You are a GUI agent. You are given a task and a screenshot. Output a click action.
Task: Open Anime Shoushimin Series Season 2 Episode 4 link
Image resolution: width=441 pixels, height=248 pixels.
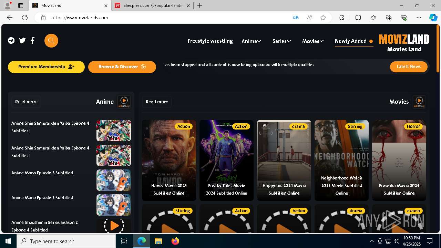tap(45, 226)
